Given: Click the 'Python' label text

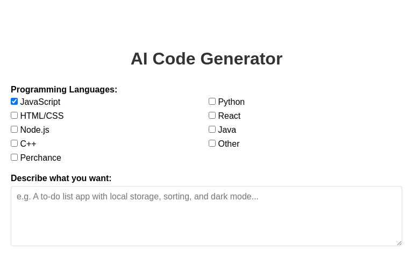Looking at the screenshot, I should click(231, 102).
